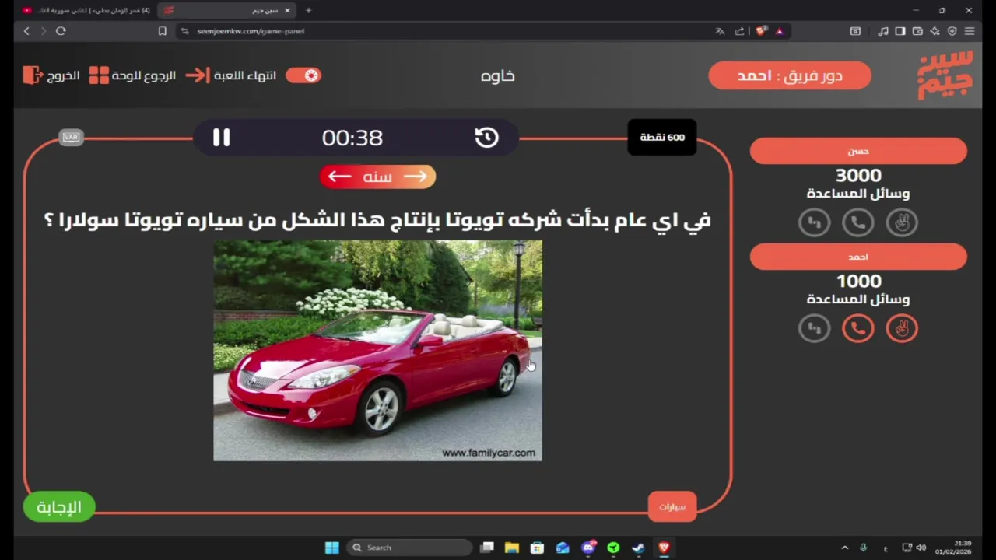
Task: Open a new browser tab
Action: [x=309, y=10]
